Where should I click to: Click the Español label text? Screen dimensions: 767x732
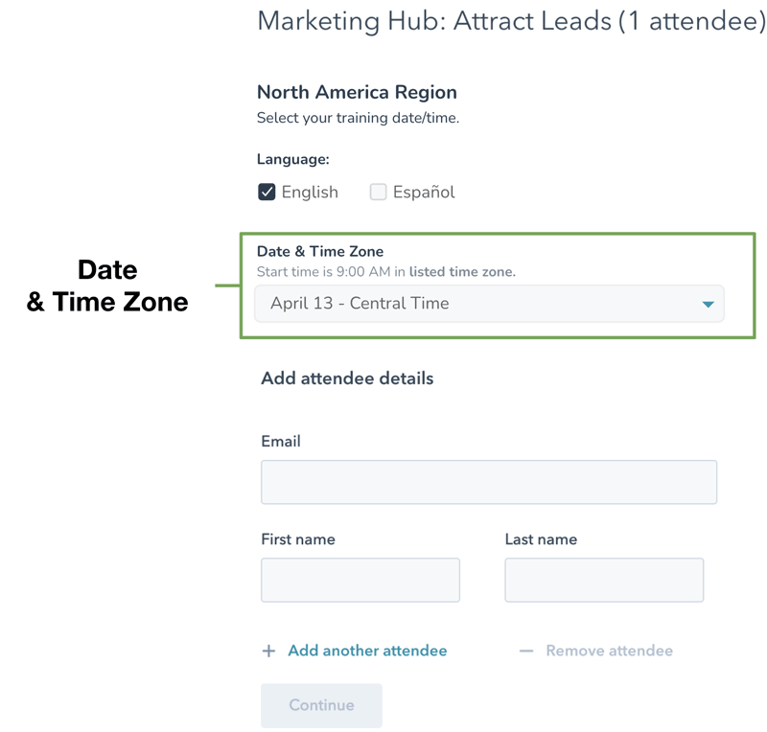pyautogui.click(x=424, y=193)
